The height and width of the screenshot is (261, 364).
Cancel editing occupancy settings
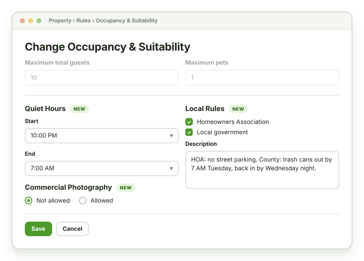coord(73,229)
